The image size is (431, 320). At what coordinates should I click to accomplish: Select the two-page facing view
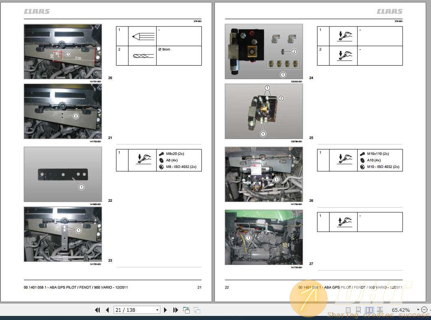pos(369,310)
